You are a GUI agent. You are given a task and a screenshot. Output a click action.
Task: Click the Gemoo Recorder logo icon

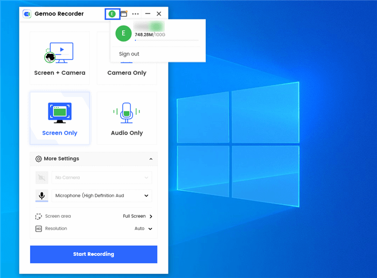point(27,13)
